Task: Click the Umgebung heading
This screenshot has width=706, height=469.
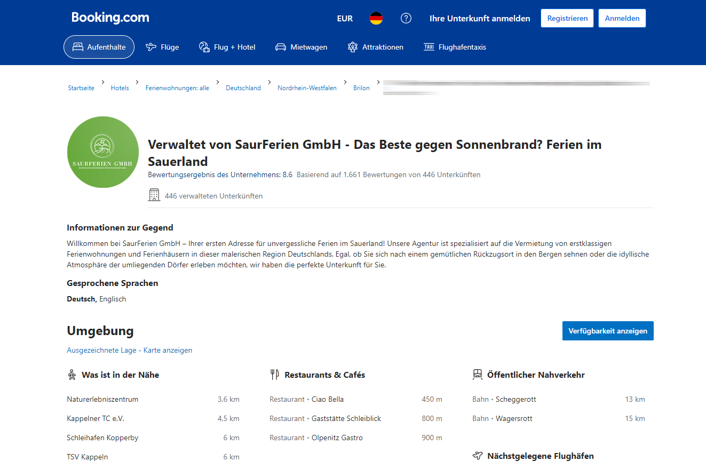Action: click(x=100, y=331)
